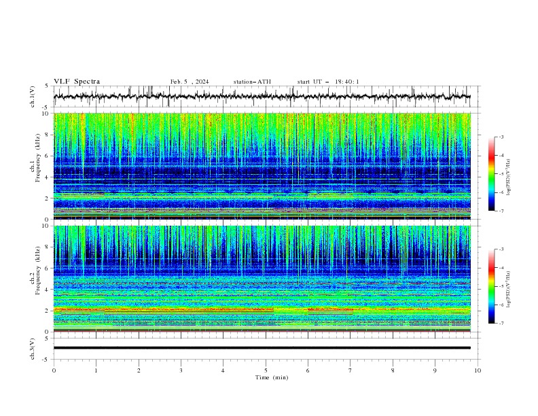Screen dimensions: 538x416
Task: Click the 'station=ATH' label
Action: tap(252, 82)
